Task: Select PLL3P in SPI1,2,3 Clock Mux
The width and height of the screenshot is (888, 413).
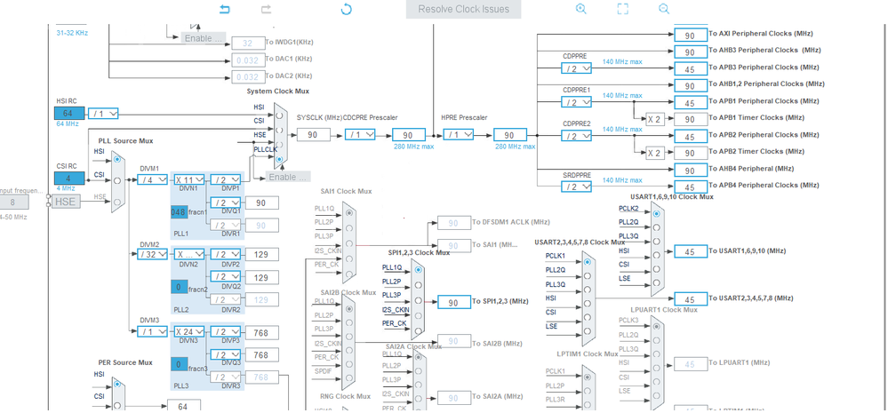Action: click(x=418, y=300)
